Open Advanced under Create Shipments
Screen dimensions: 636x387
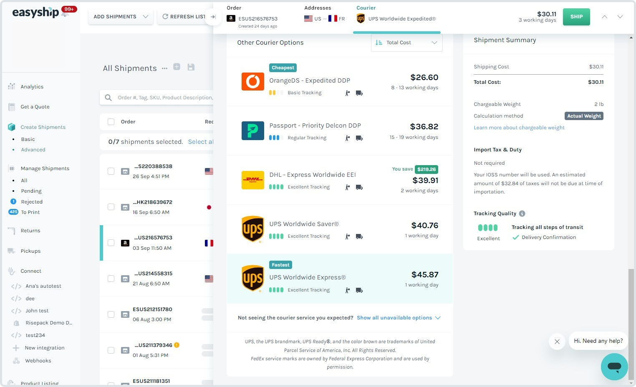[x=33, y=150]
